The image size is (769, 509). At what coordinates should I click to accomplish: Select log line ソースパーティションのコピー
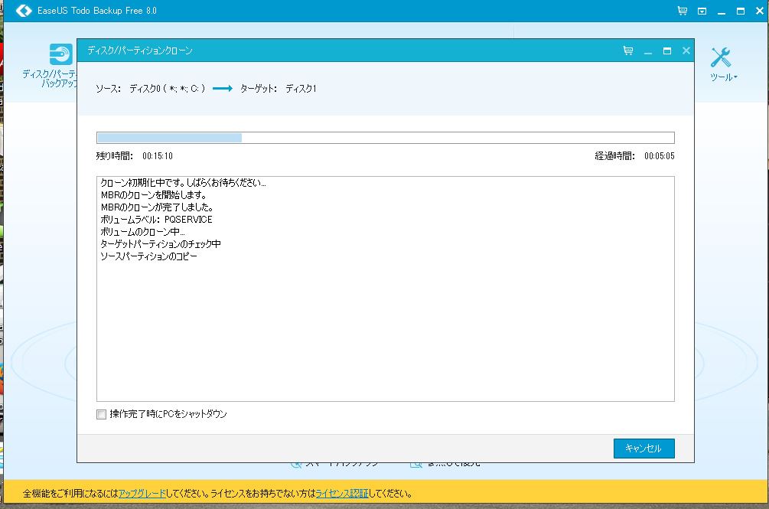[x=148, y=256]
